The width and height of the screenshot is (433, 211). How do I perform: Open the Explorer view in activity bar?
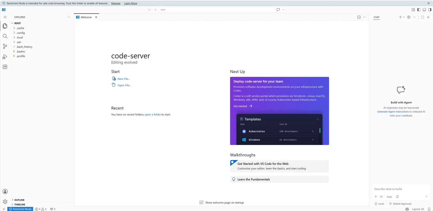pyautogui.click(x=5, y=26)
